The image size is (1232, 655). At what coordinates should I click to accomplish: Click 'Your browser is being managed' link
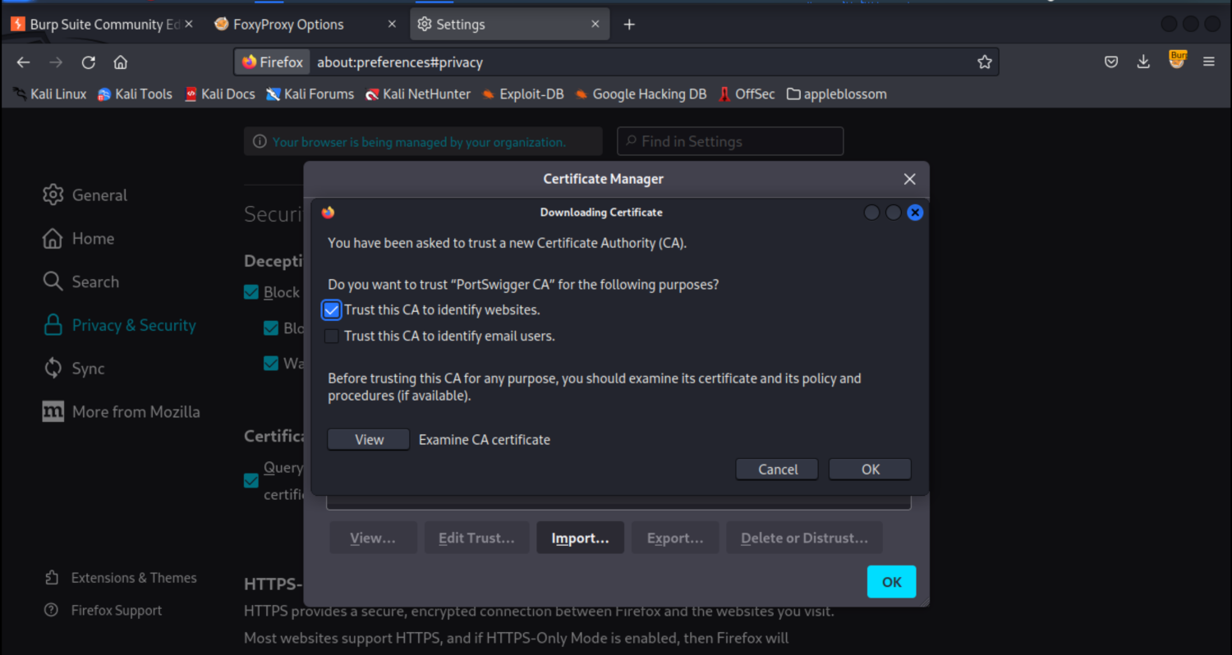coord(419,142)
